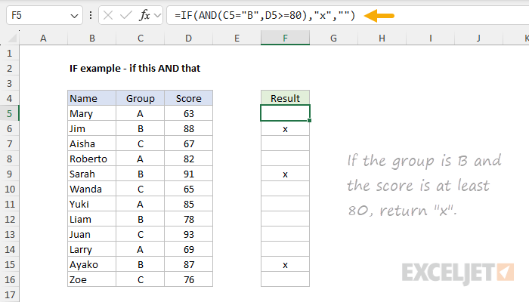Select row 2 header

[9, 69]
